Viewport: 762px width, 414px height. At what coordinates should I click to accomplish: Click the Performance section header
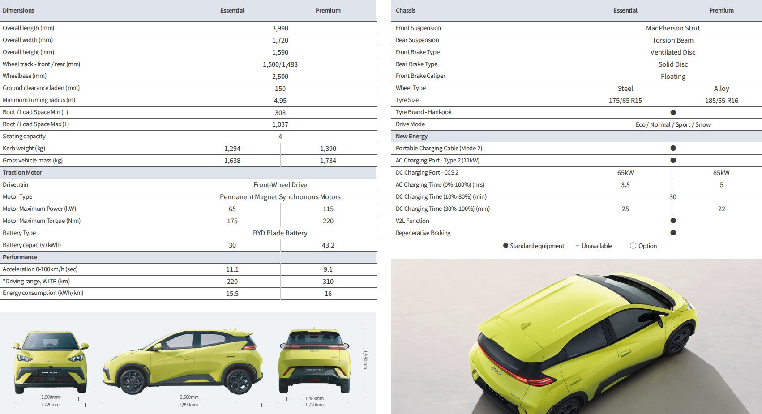20,257
